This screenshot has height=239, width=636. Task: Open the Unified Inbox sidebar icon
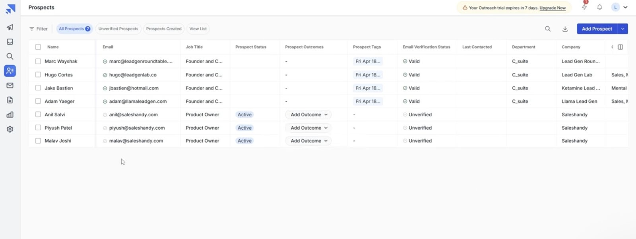pos(10,42)
